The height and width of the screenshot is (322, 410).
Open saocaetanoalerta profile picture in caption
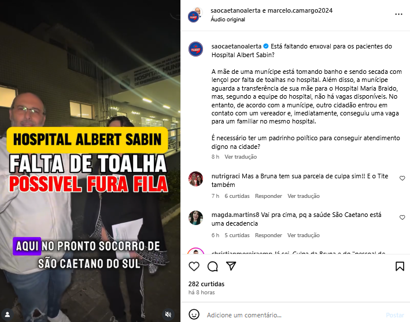[195, 49]
